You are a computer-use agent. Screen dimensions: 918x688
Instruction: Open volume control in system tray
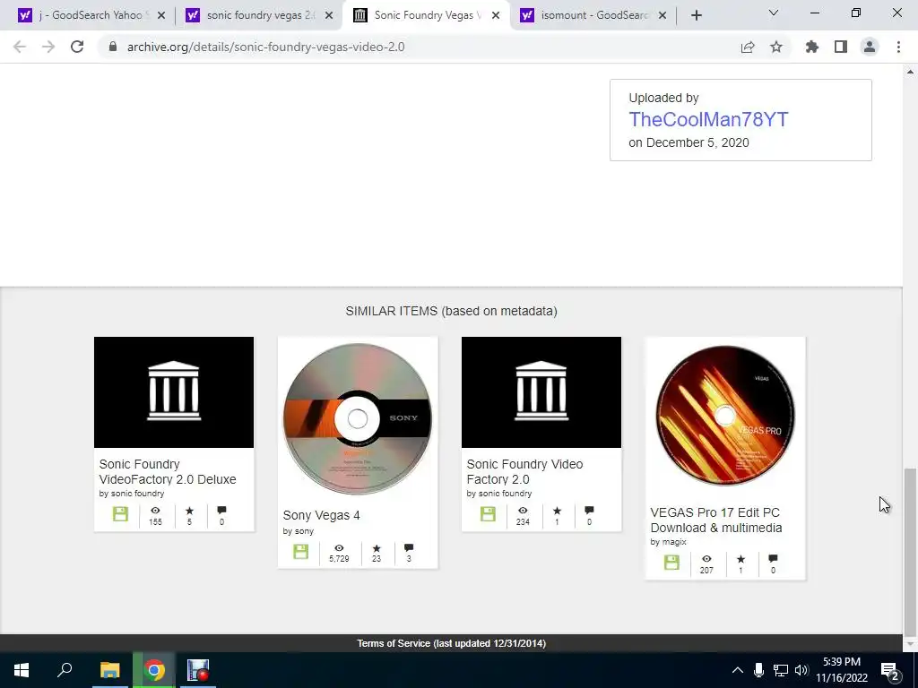[801, 670]
